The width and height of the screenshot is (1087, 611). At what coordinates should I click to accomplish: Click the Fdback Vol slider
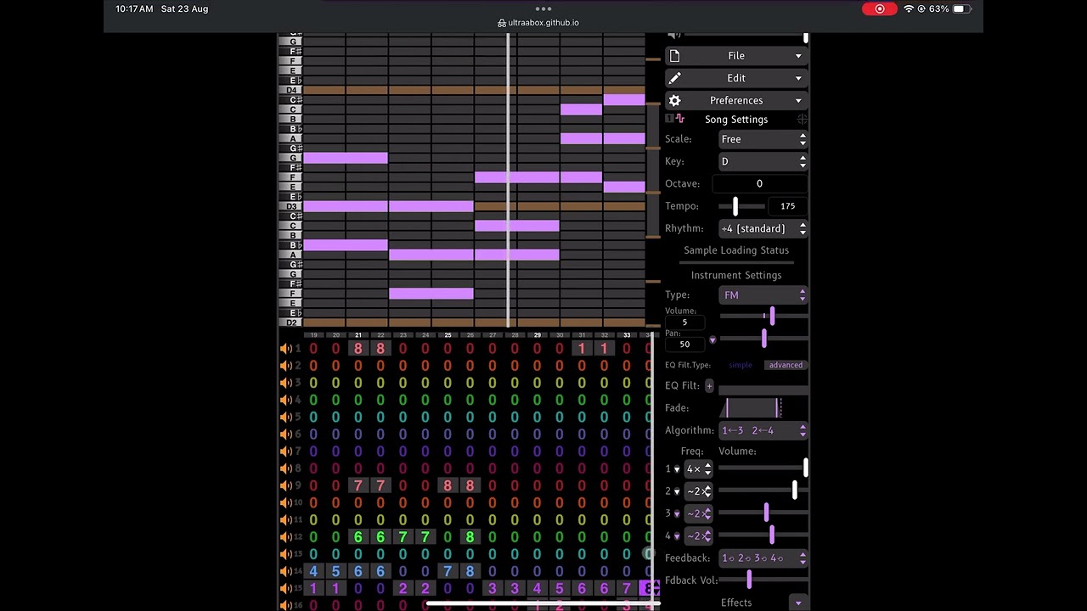click(x=763, y=580)
